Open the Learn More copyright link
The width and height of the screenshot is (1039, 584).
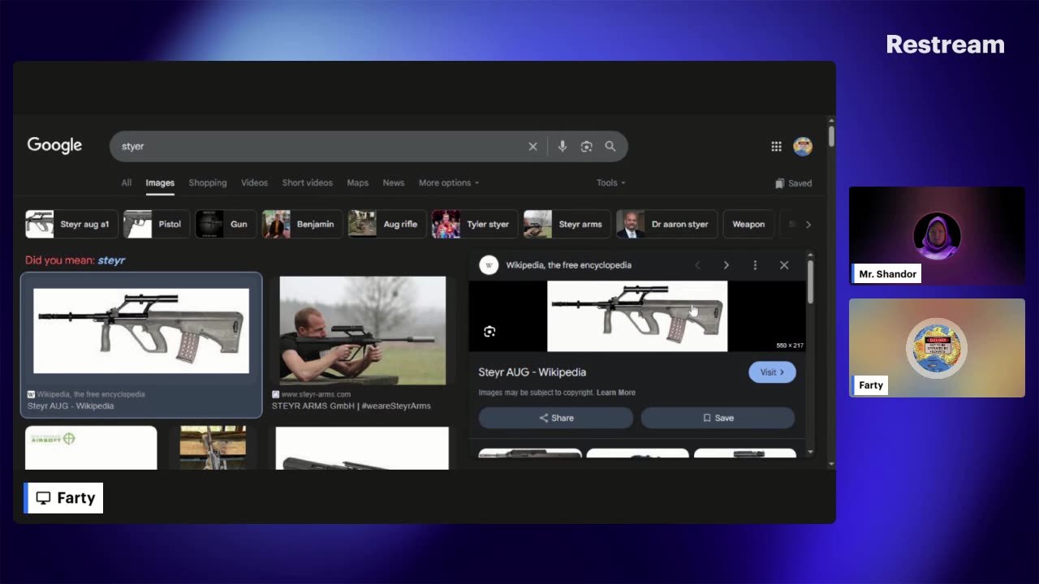616,393
